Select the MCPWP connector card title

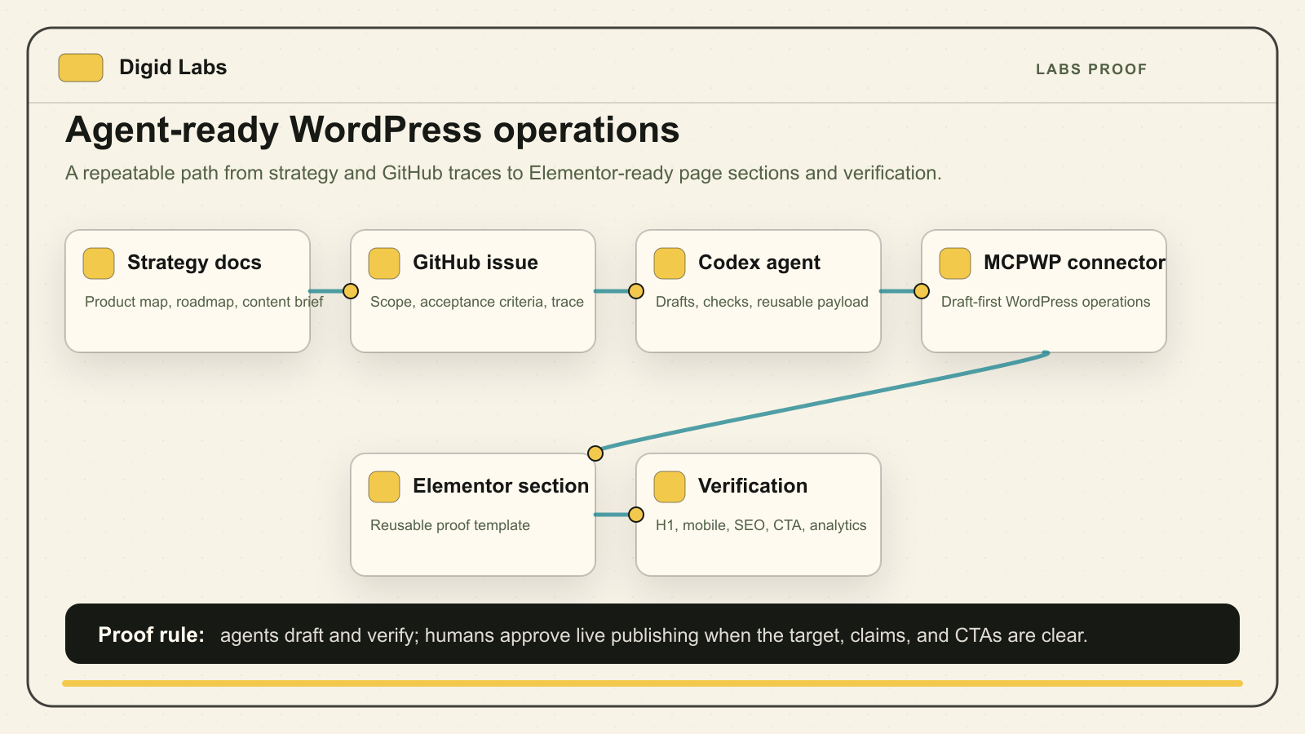point(1074,263)
